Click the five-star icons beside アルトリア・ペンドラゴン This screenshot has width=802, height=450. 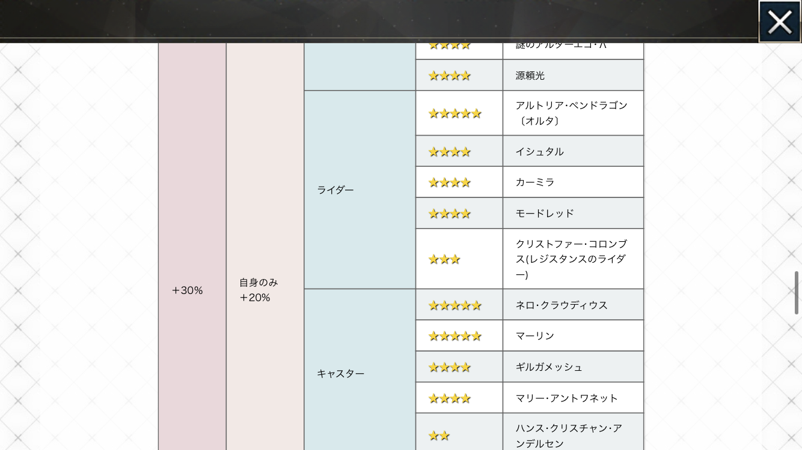pyautogui.click(x=455, y=113)
